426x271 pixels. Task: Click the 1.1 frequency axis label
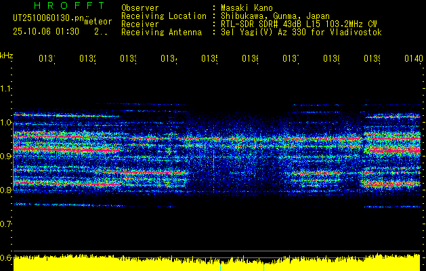(5, 89)
